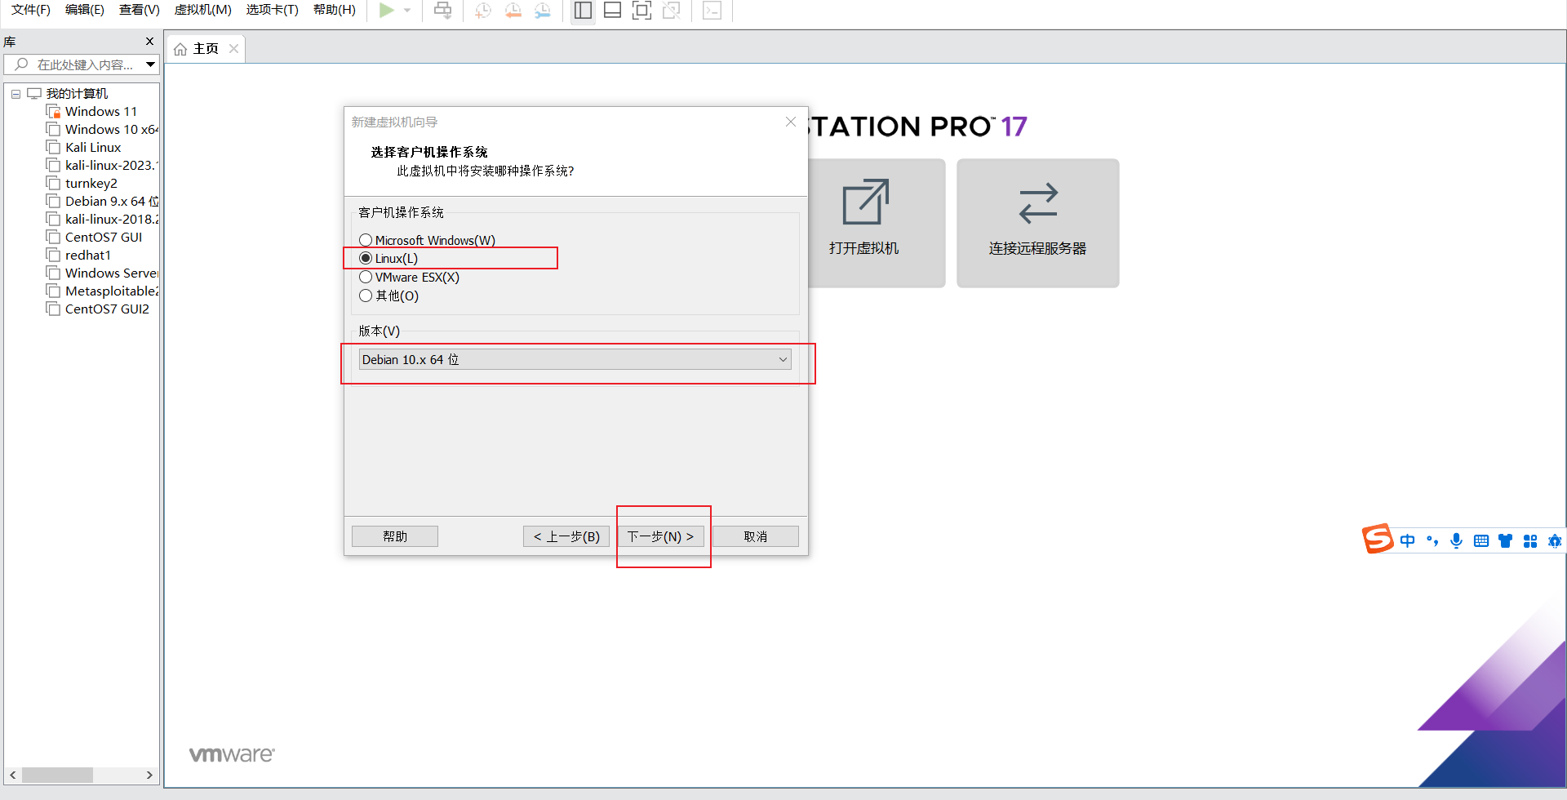The width and height of the screenshot is (1567, 800).
Task: Open the 编辑(E) menu
Action: (85, 10)
